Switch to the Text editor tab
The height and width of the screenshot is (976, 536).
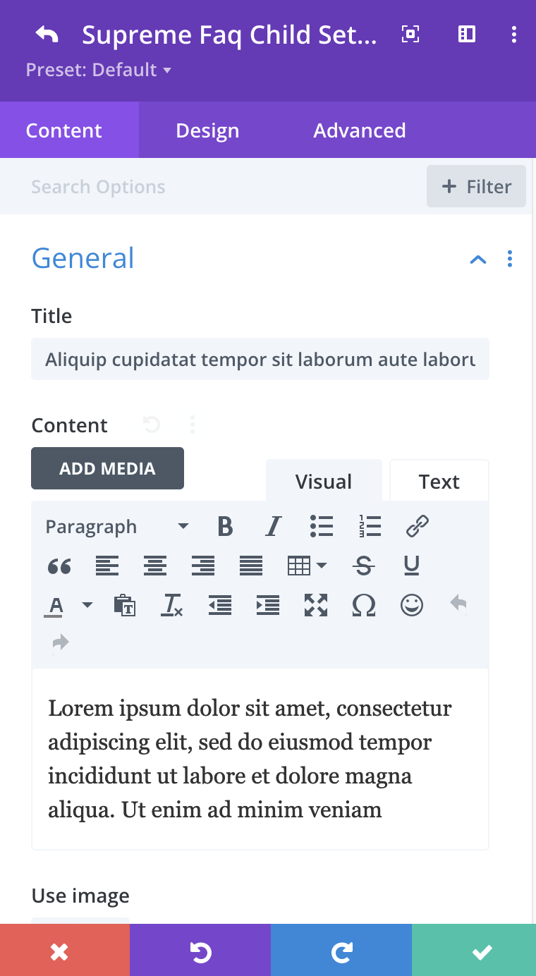[439, 482]
